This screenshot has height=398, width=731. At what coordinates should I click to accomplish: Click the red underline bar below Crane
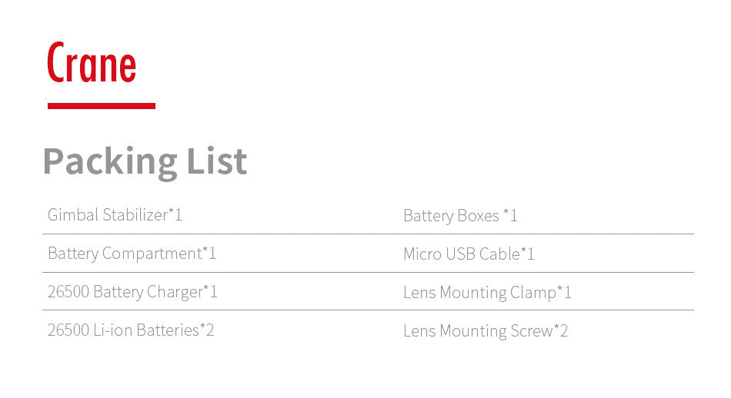101,106
